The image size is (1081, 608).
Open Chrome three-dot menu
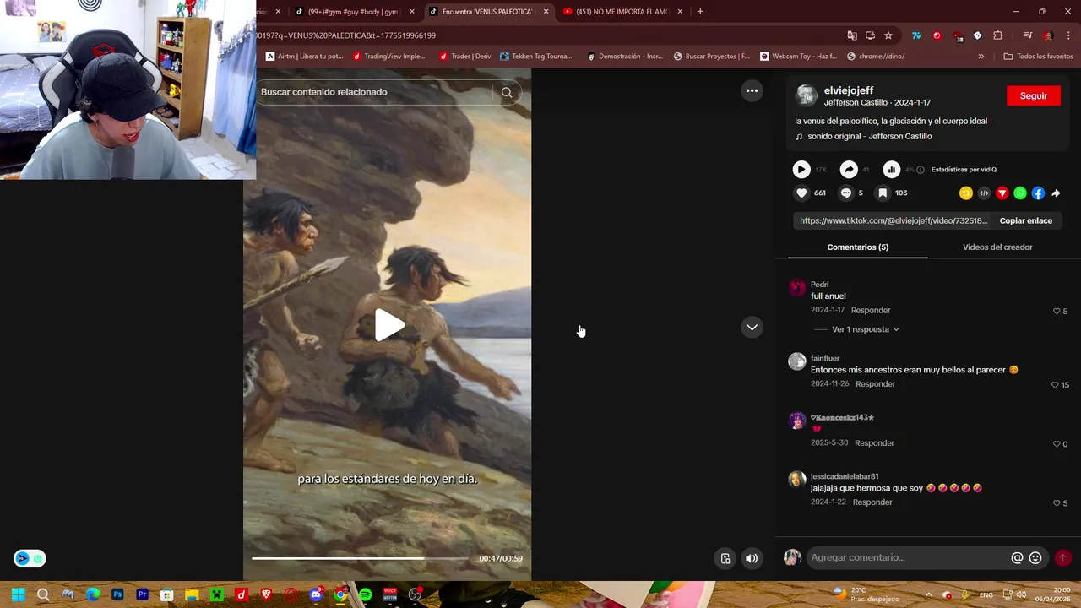pos(1067,35)
